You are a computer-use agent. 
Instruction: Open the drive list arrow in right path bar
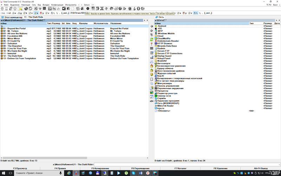pos(156,20)
